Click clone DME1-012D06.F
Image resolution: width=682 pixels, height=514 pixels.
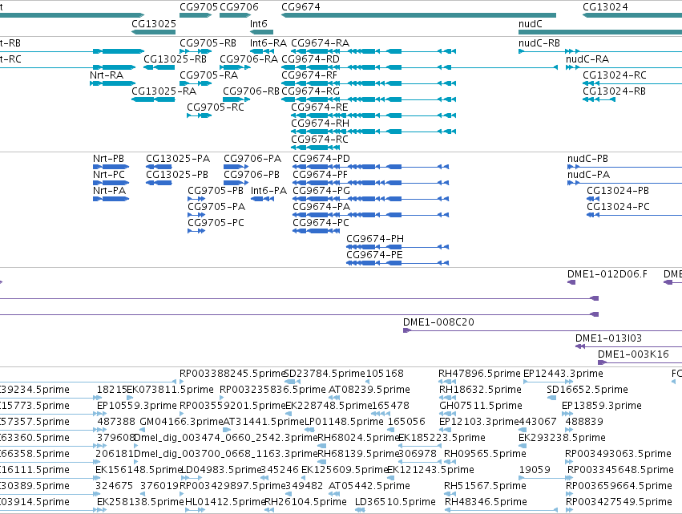[x=607, y=274]
